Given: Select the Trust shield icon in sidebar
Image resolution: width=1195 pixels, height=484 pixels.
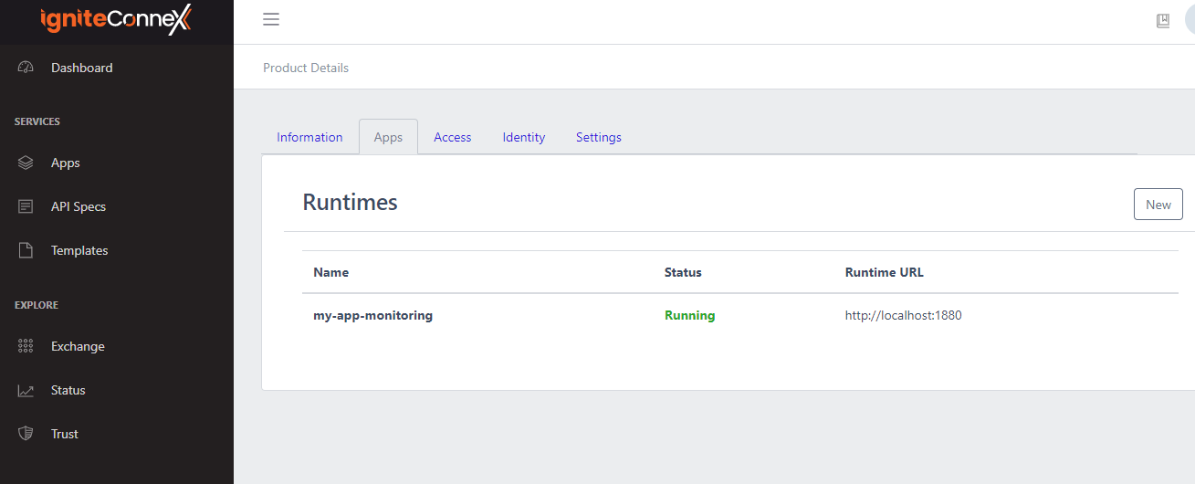Looking at the screenshot, I should [x=26, y=434].
